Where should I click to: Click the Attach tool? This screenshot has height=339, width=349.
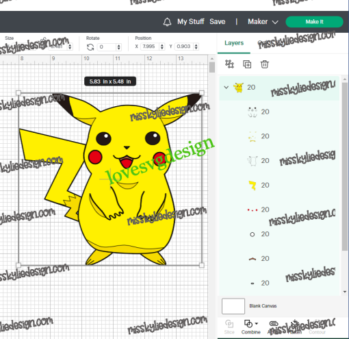274,327
